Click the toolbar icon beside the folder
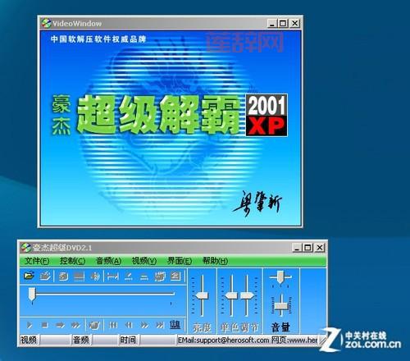 [45, 276]
